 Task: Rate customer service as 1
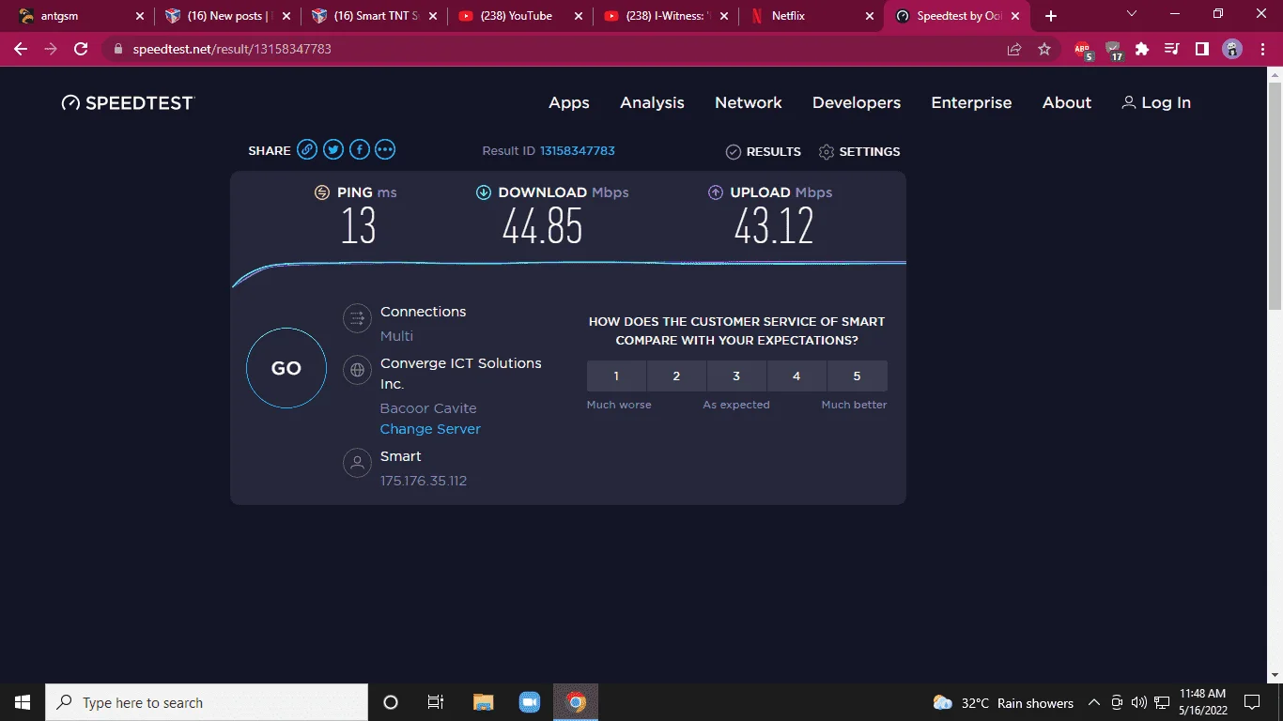pos(616,376)
